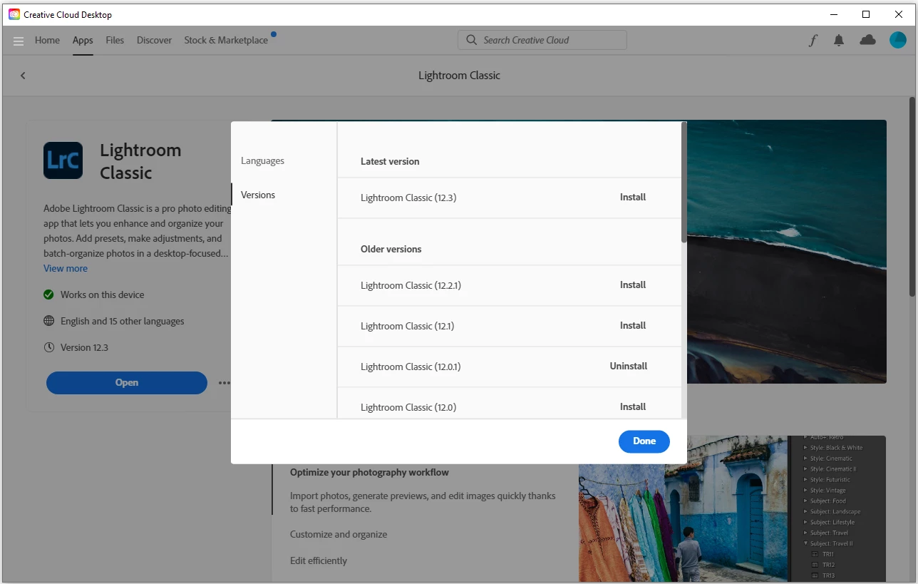Select Languages in the dialog sidebar
918x584 pixels.
[262, 160]
